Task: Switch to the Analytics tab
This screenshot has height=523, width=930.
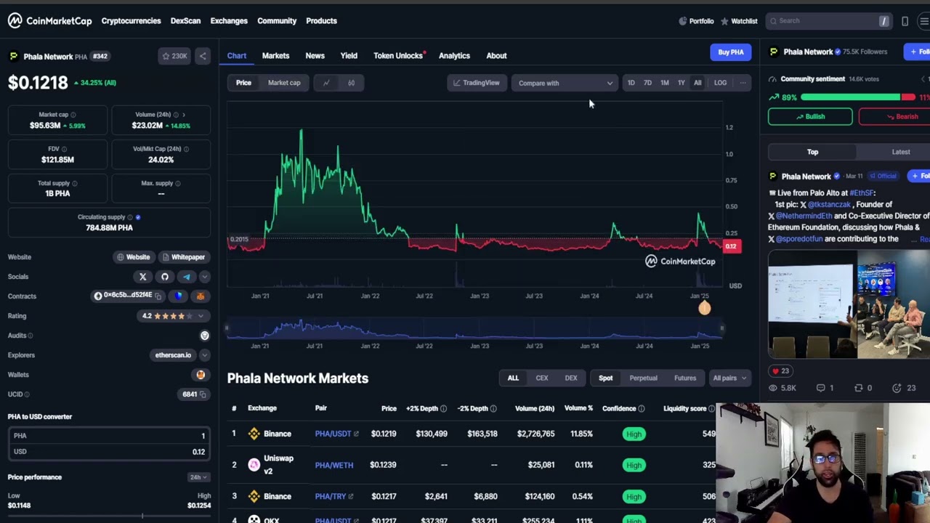Action: point(454,56)
